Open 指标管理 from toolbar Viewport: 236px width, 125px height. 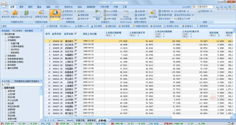[124, 26]
